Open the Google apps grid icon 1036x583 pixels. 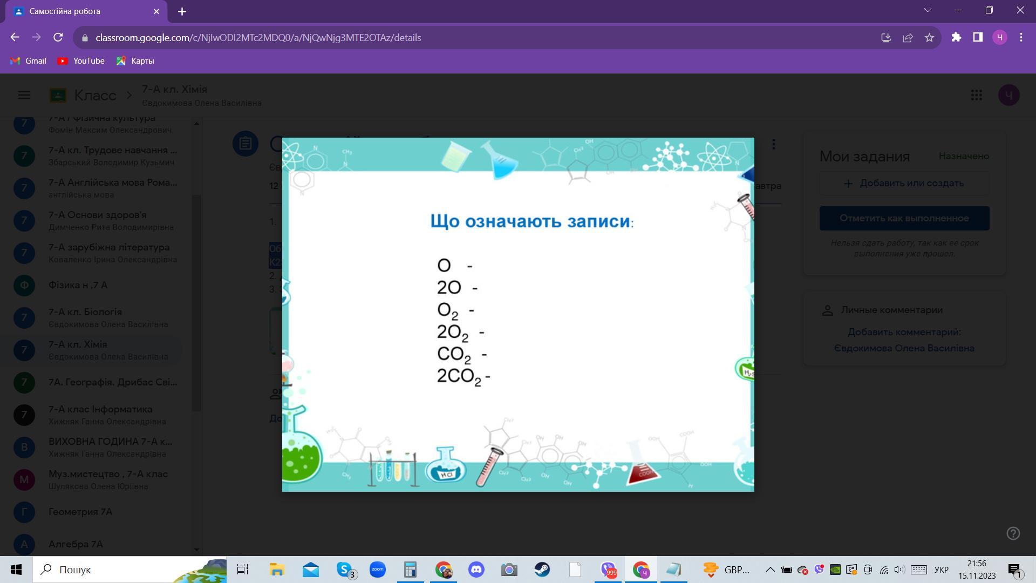click(976, 95)
